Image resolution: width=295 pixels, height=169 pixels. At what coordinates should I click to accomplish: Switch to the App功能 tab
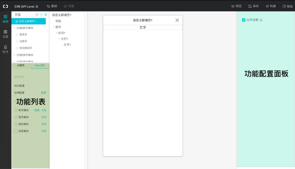(x=40, y=65)
